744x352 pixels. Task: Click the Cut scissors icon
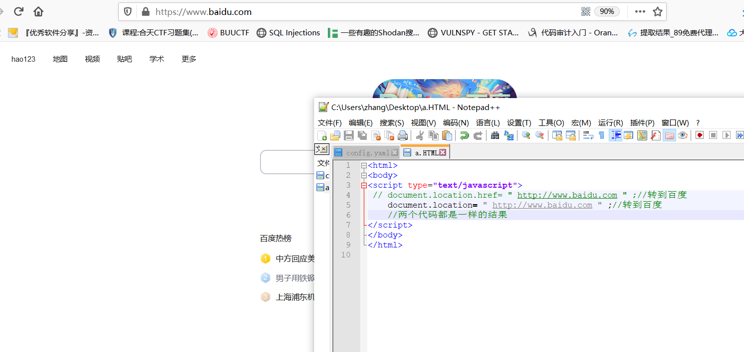[x=420, y=135]
